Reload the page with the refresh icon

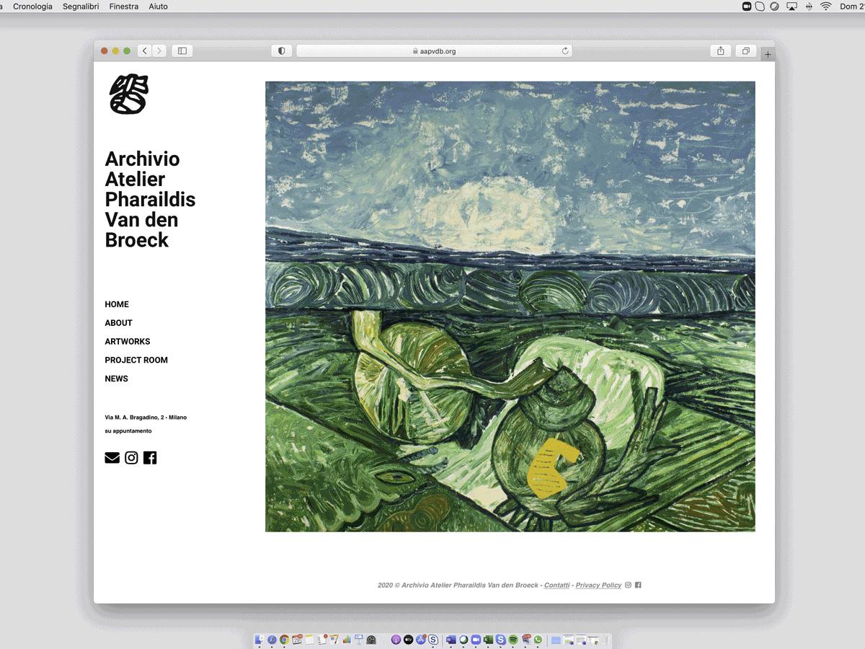tap(565, 51)
